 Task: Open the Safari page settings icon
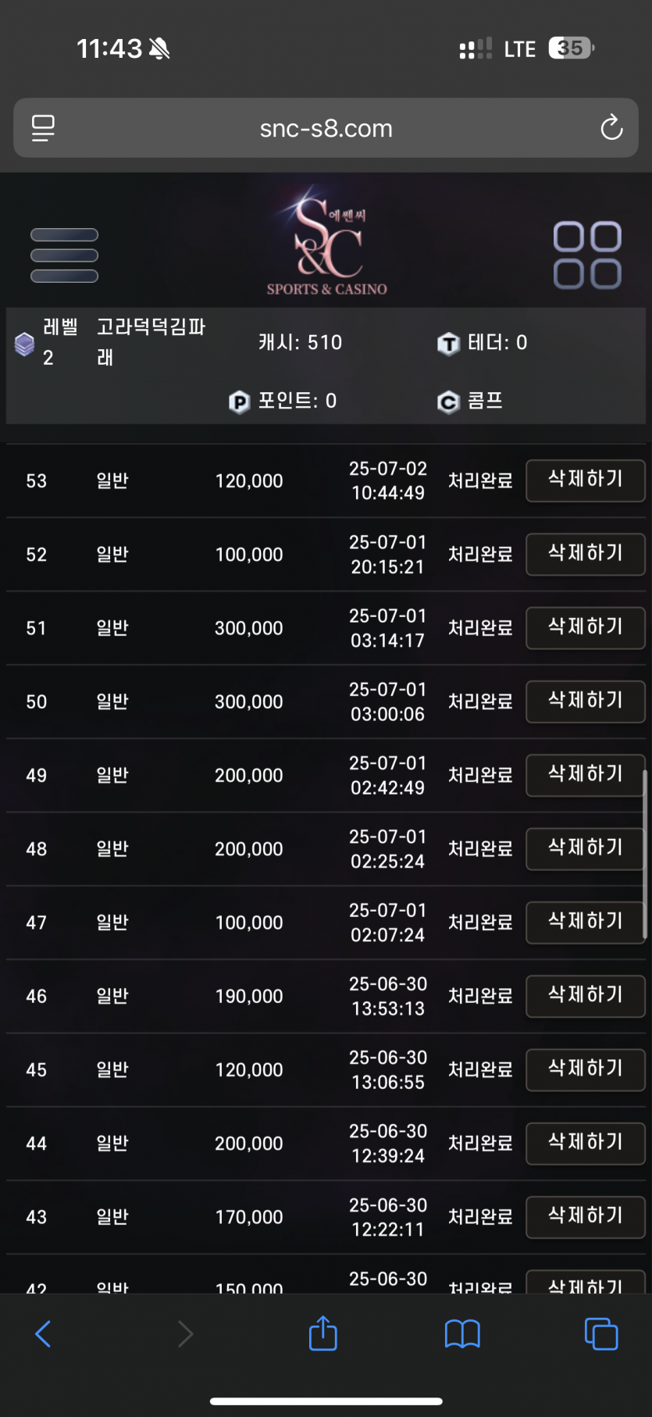pyautogui.click(x=43, y=127)
